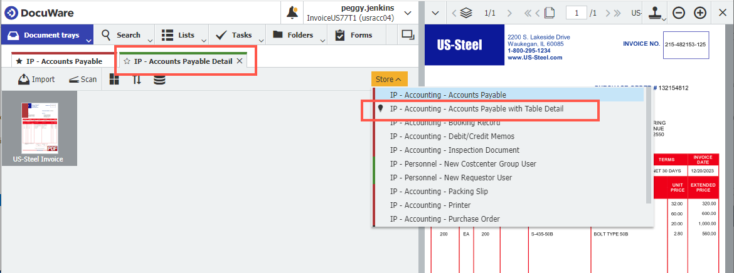
Task: Click the Scan button
Action: click(x=82, y=80)
